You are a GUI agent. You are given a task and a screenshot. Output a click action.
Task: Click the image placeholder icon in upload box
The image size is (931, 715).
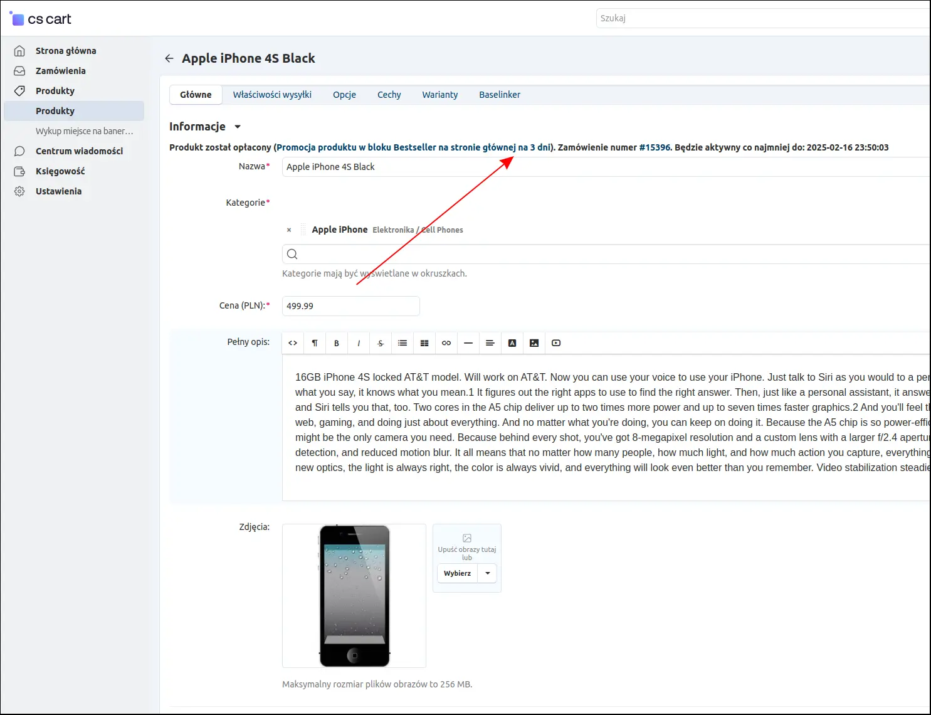[467, 538]
